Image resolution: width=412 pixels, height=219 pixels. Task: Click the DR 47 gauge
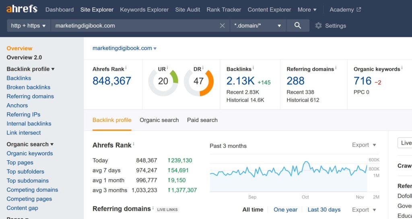point(199,81)
